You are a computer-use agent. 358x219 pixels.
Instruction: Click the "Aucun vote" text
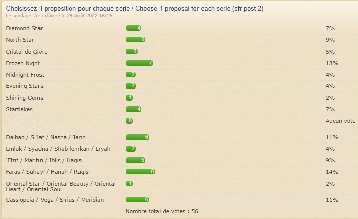[x=340, y=121]
